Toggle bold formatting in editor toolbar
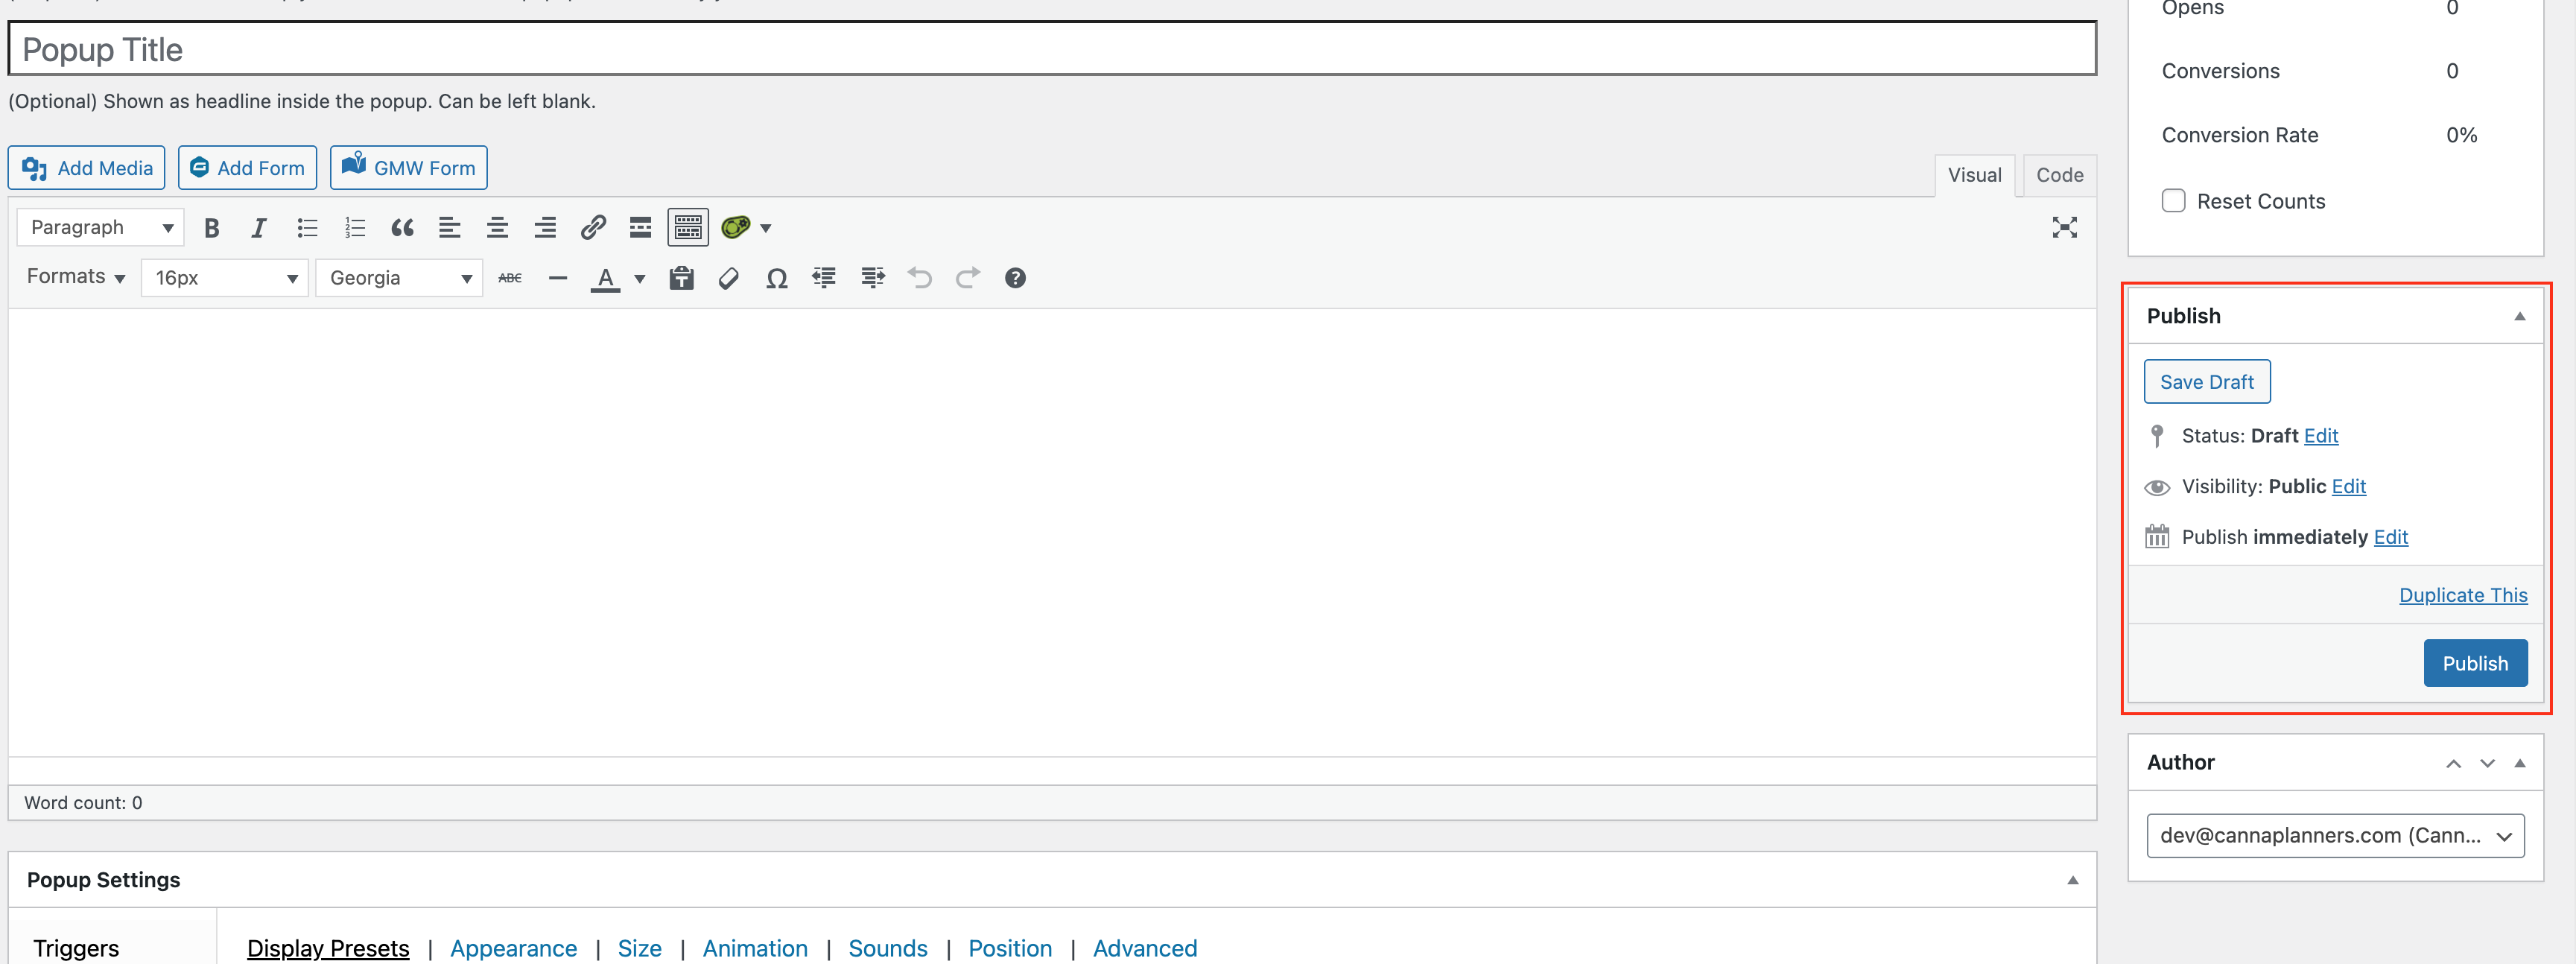Screen dimensions: 2576x964 [x=211, y=228]
